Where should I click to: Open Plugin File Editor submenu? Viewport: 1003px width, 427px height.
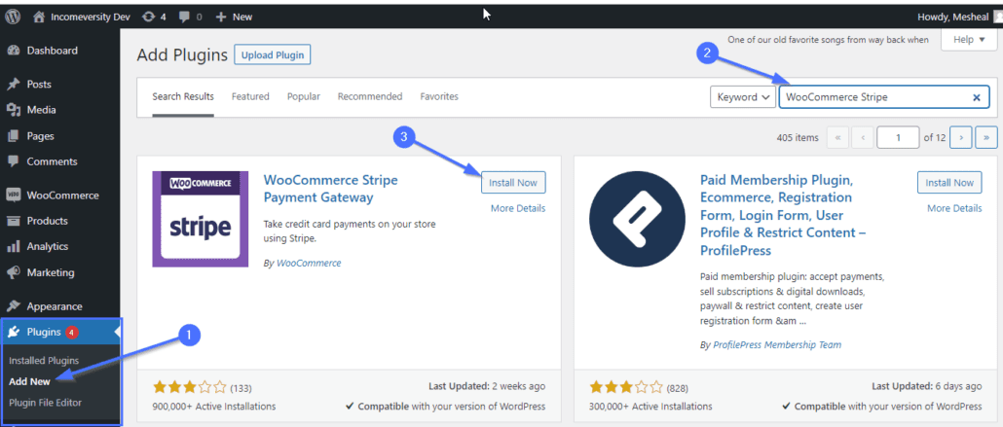point(46,403)
